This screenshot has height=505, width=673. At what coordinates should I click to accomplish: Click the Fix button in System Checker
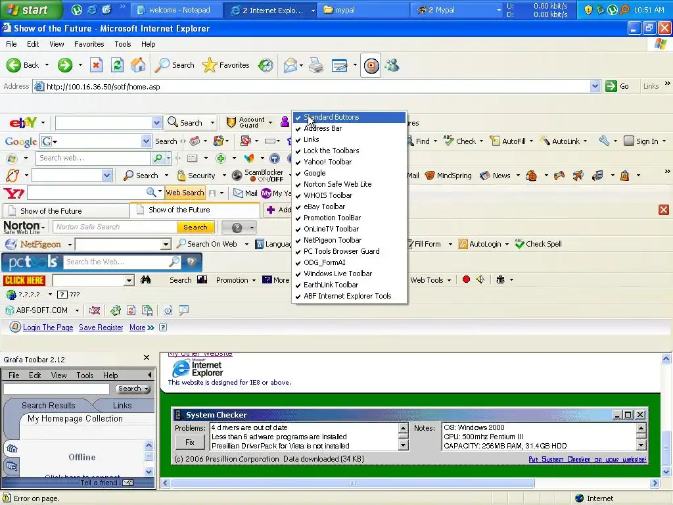(190, 443)
